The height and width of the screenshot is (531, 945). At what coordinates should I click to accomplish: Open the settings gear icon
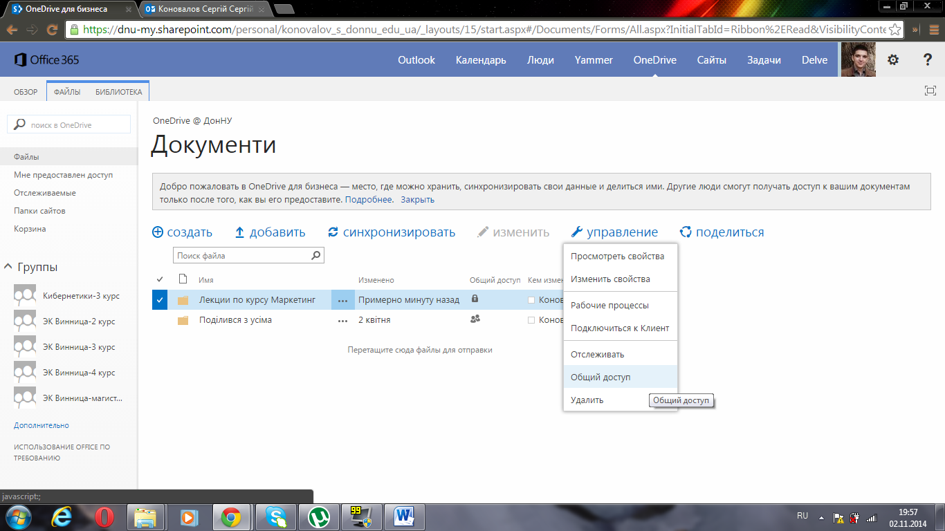[893, 60]
